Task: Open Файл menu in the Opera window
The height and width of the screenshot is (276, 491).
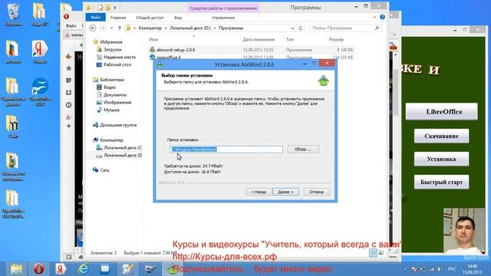Action: click(71, 25)
